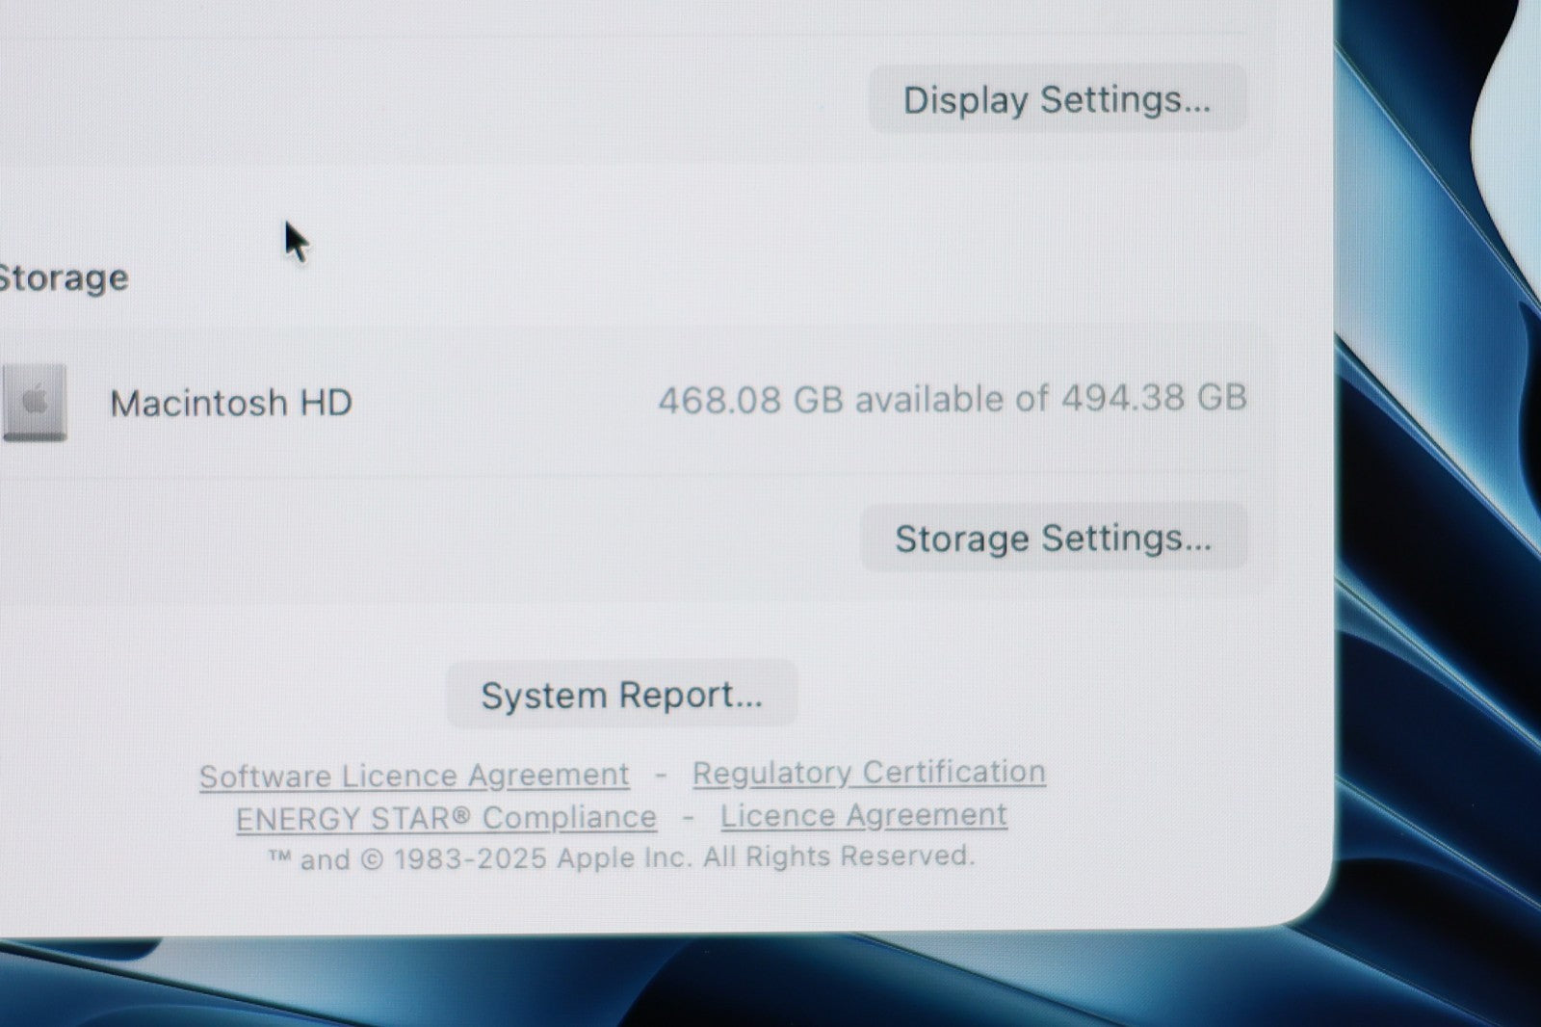Click the Storage section heading

point(64,277)
